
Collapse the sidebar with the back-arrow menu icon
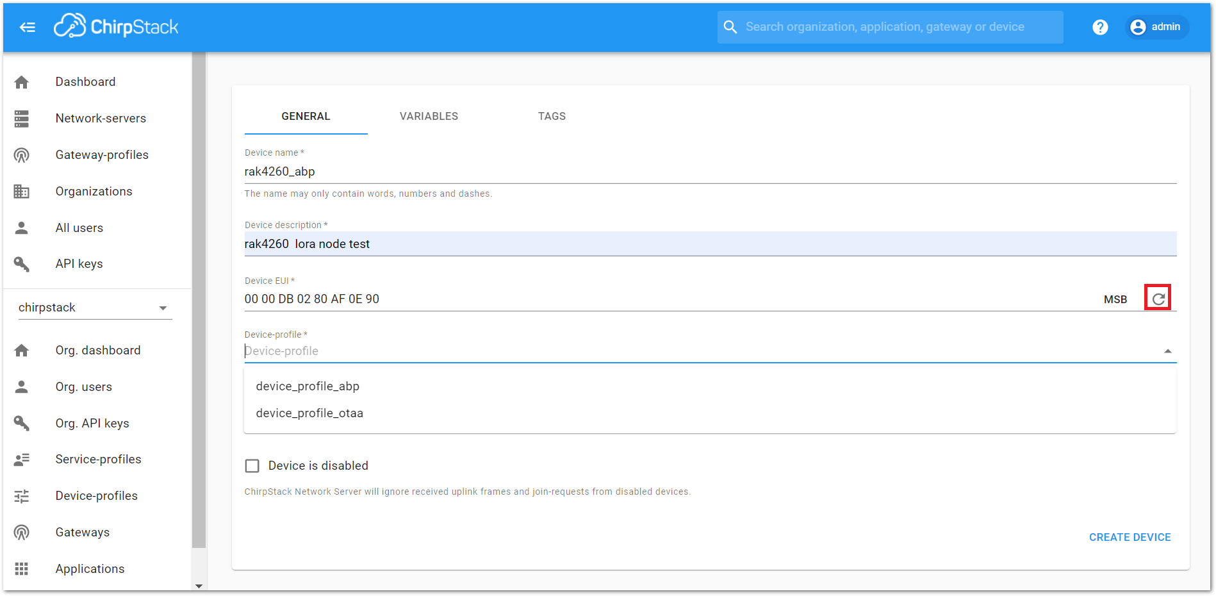pos(28,27)
